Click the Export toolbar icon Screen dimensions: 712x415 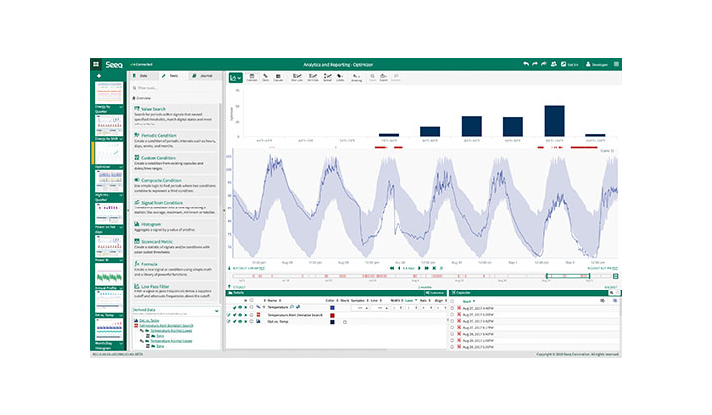click(x=384, y=77)
